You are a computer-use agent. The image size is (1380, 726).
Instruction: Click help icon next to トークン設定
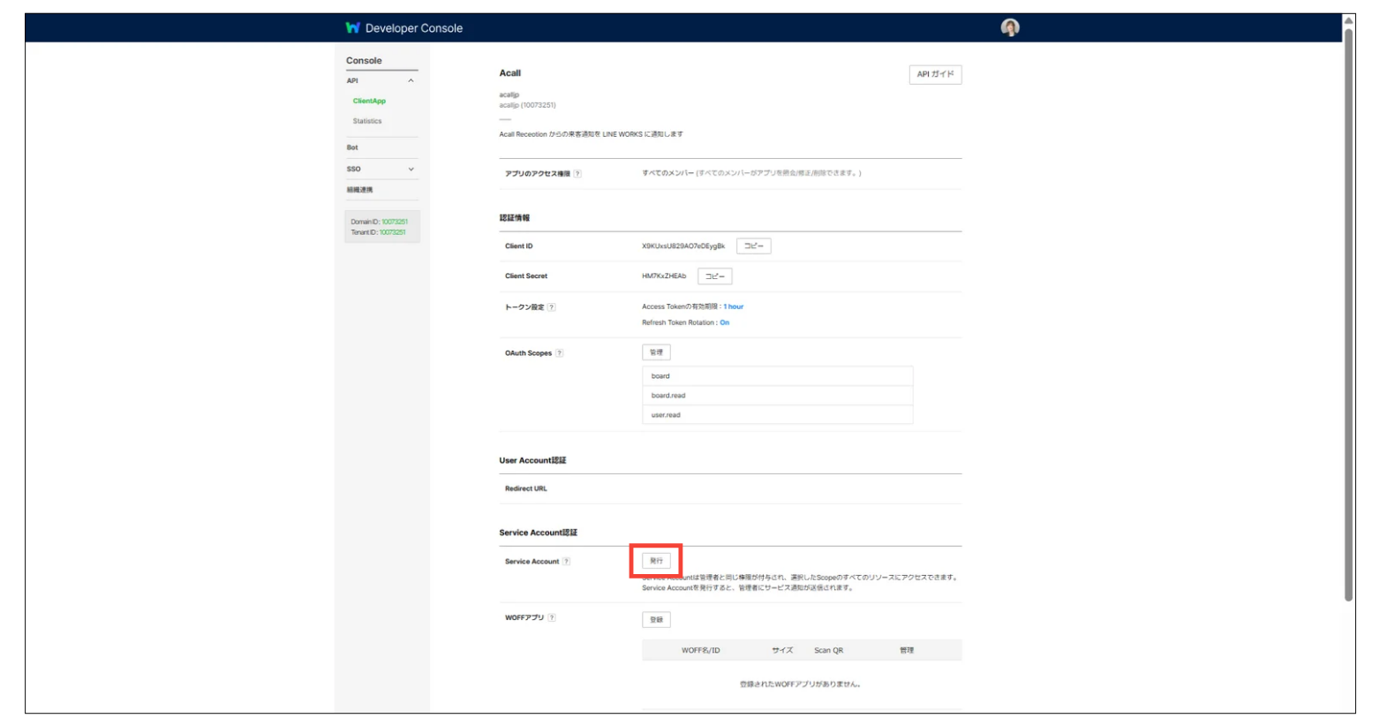point(552,307)
